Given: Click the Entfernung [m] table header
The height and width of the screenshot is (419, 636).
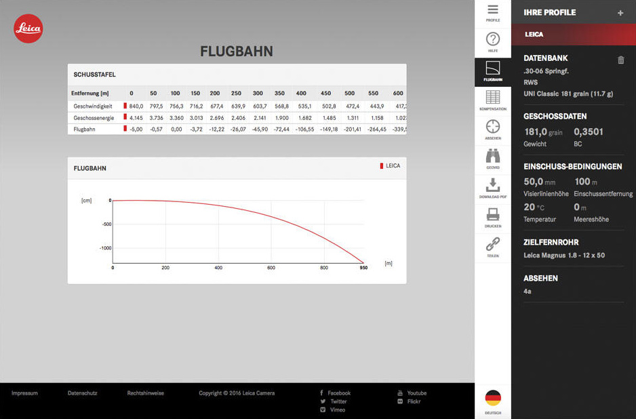Looking at the screenshot, I should pyautogui.click(x=90, y=94).
